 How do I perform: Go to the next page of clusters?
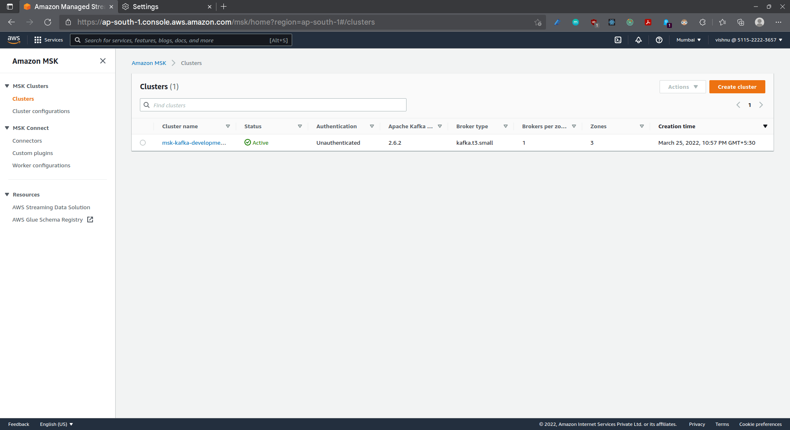coord(761,105)
